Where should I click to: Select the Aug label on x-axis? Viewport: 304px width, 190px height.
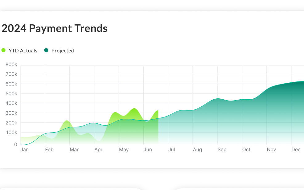click(197, 150)
